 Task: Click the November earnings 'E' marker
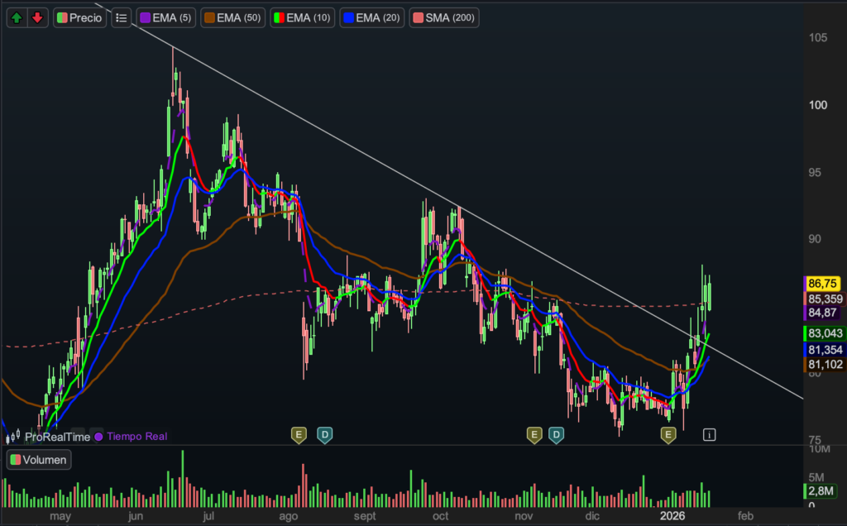click(x=534, y=434)
